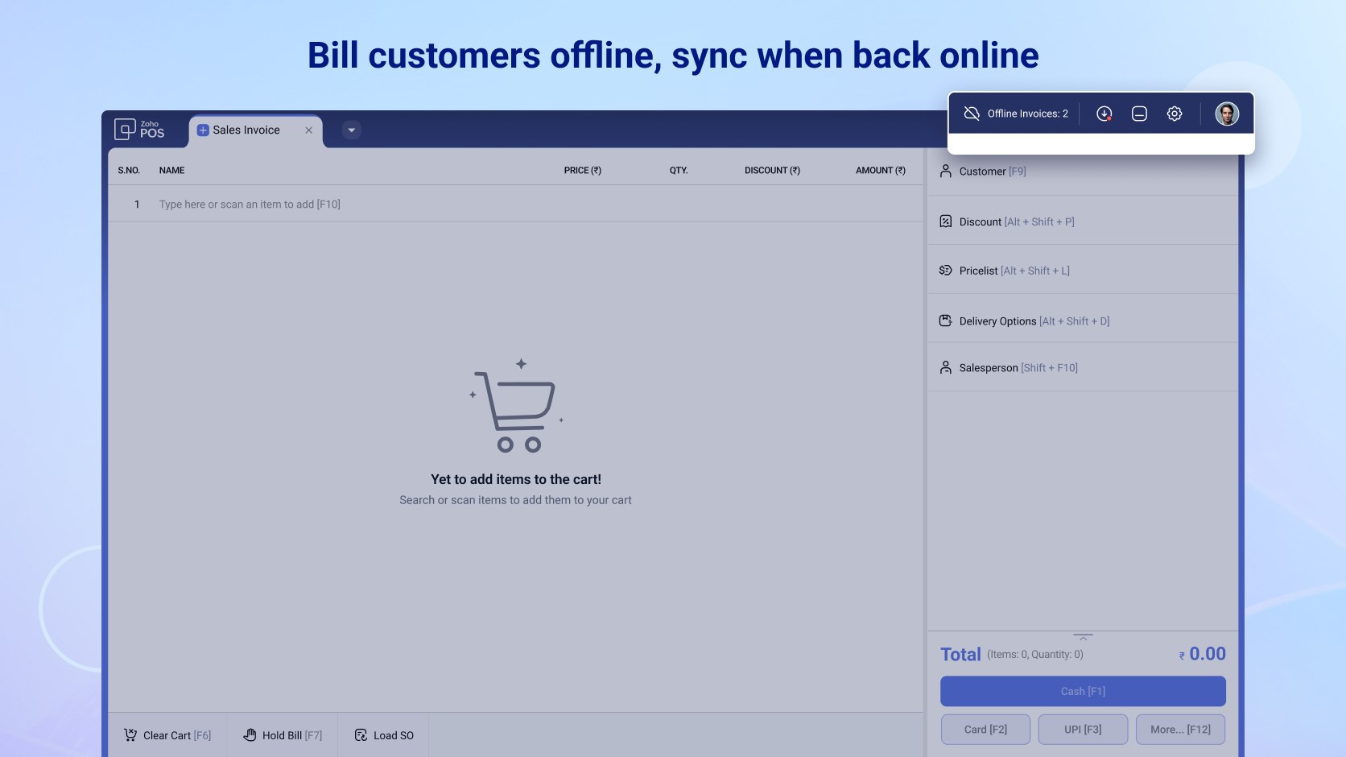Pay with Cash [F1] button
The image size is (1346, 757).
click(x=1083, y=691)
